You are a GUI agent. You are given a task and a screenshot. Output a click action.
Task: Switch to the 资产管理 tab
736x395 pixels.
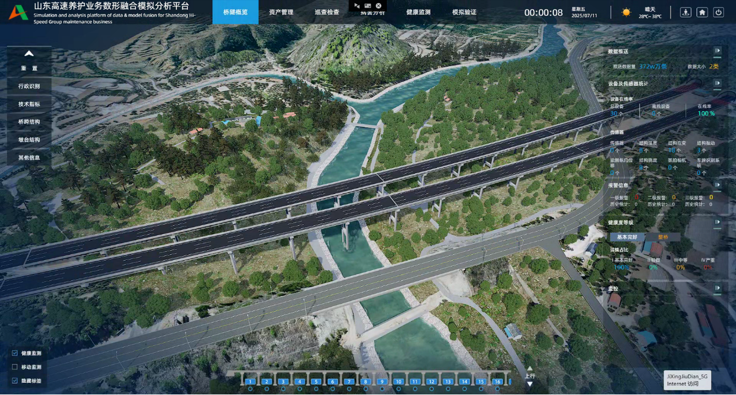(x=281, y=12)
